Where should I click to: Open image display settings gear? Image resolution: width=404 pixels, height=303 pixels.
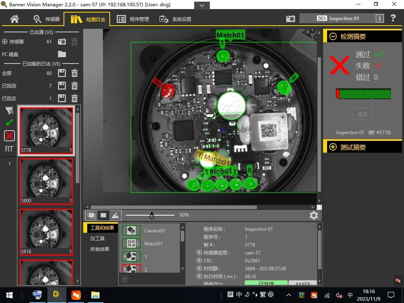(314, 215)
